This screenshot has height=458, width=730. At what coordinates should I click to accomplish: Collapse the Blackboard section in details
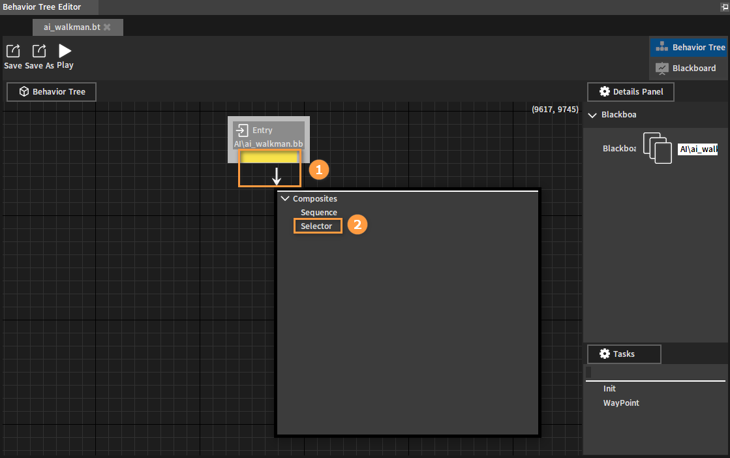point(592,115)
